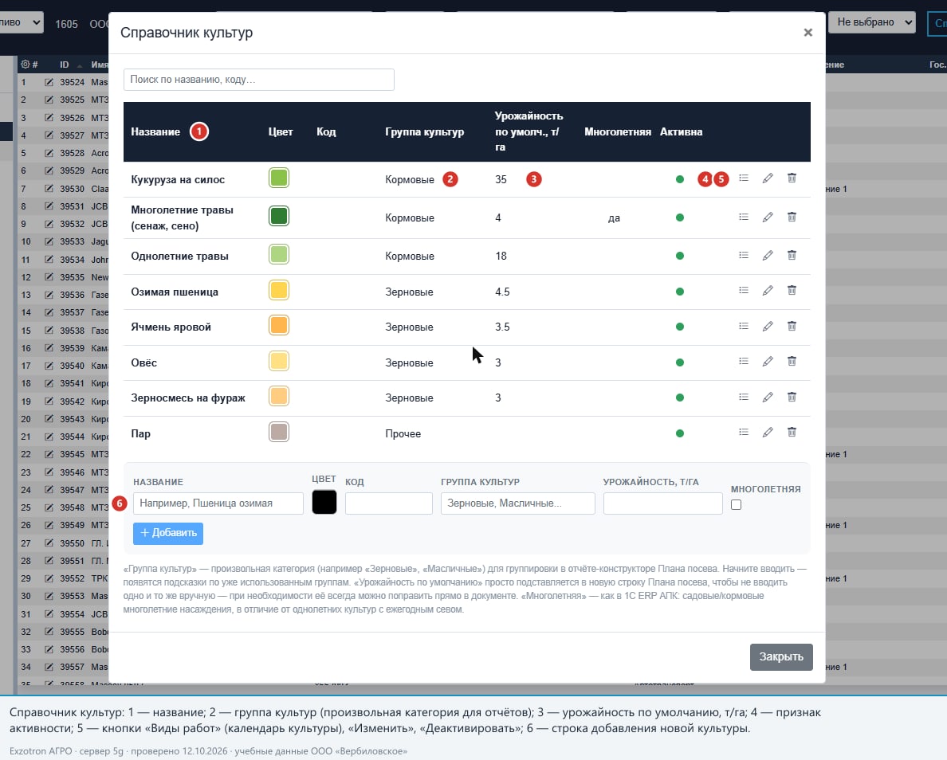Click pencil icon for Зерносмесь на фураж

tap(768, 398)
